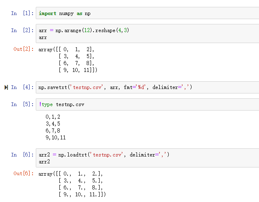The height and width of the screenshot is (202, 259).
Task: Click the number 12 in np.arange call
Action: coord(87,30)
